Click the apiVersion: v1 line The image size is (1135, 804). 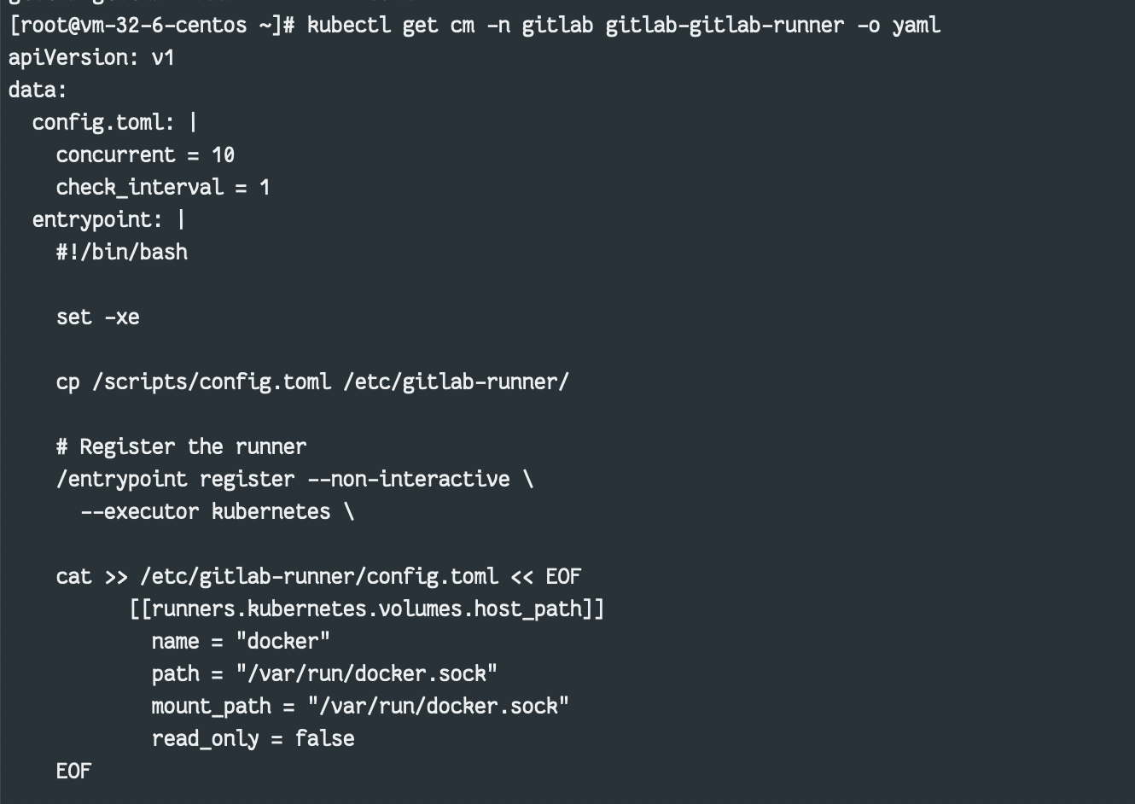[x=91, y=58]
